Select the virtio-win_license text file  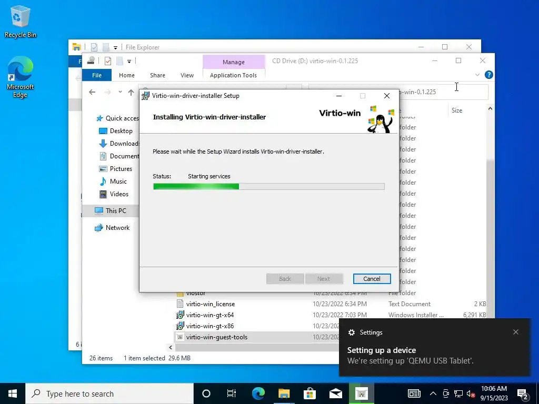tap(211, 304)
